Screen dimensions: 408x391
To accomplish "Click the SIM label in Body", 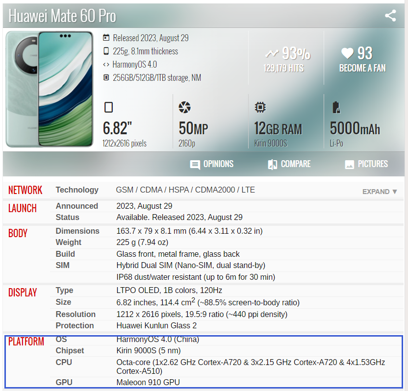I will 62,265.
